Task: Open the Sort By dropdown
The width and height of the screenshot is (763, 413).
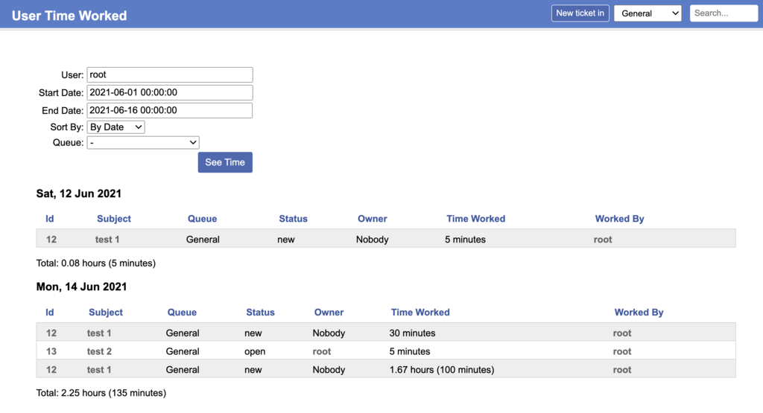Action: 115,127
